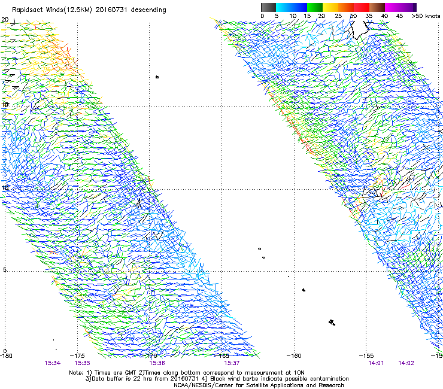
Task: Select the gray 0-5 knots legend swatch
Action: pos(268,7)
